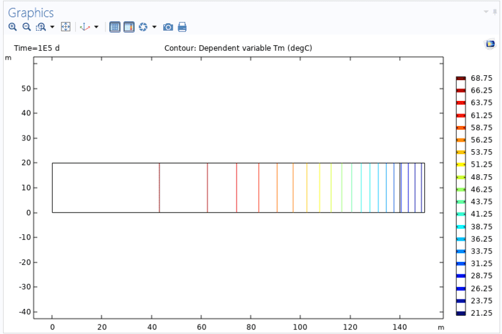This screenshot has height=334, width=502.
Task: Toggle the color legend display button
Action: point(129,27)
